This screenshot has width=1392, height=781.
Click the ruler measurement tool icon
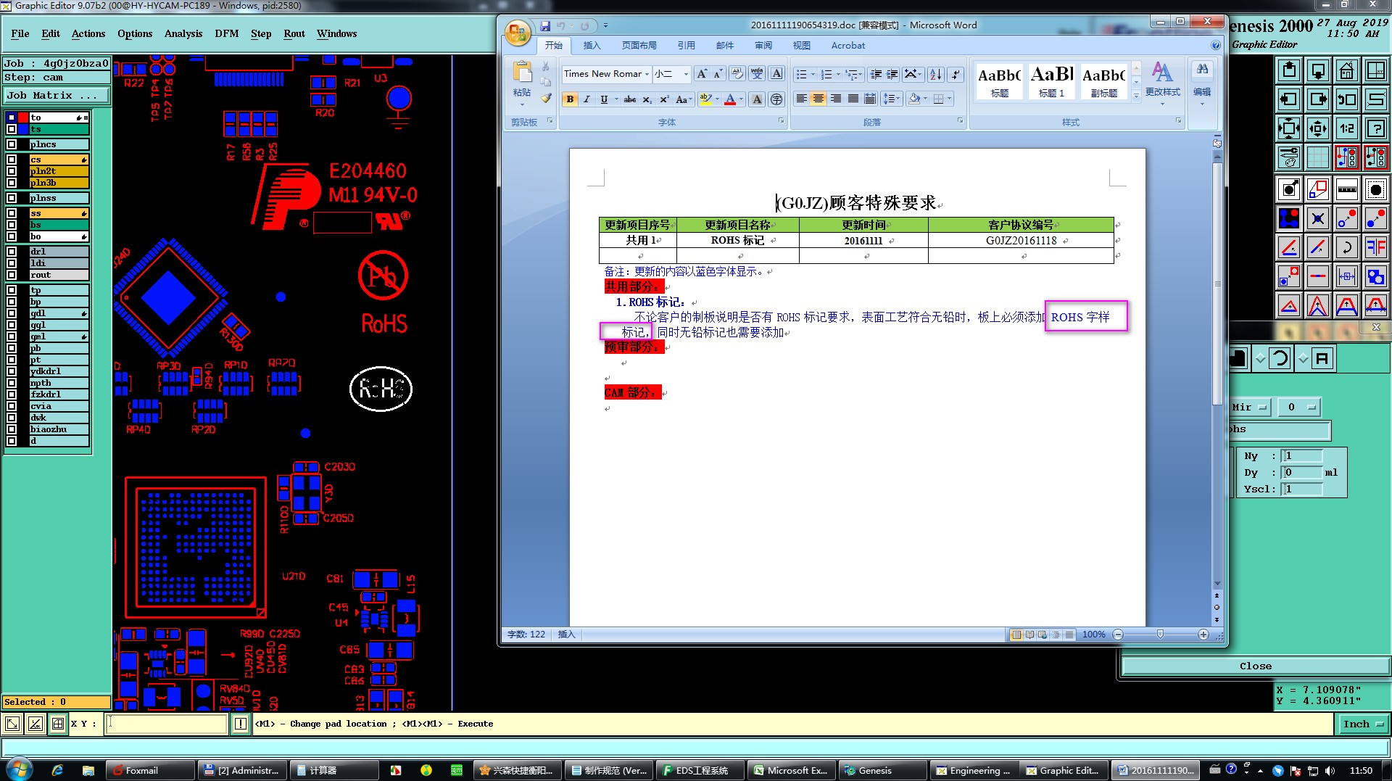click(x=1347, y=189)
